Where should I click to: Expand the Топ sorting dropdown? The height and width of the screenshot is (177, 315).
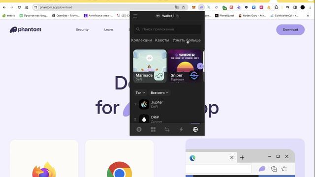point(140,93)
